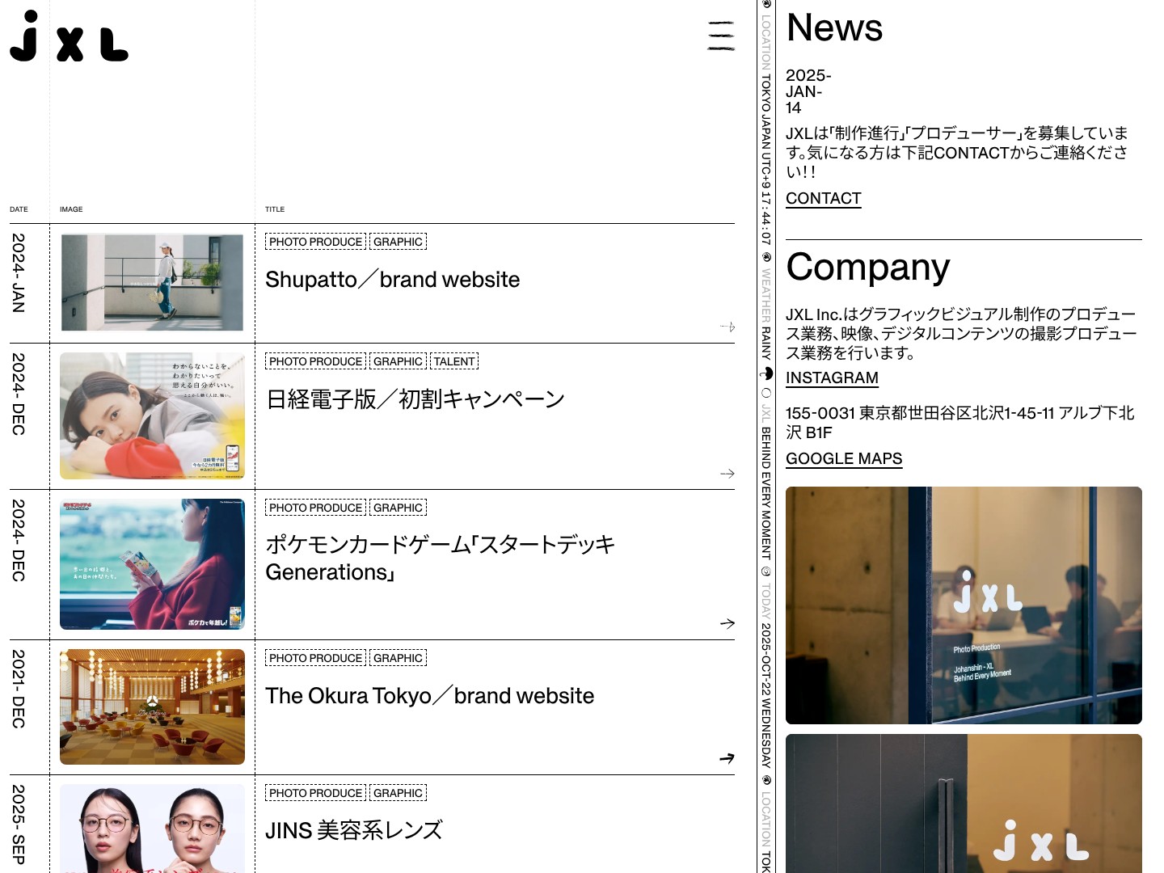The image size is (1164, 873).
Task: Open Shupatto project thumbnail image
Action: click(152, 283)
